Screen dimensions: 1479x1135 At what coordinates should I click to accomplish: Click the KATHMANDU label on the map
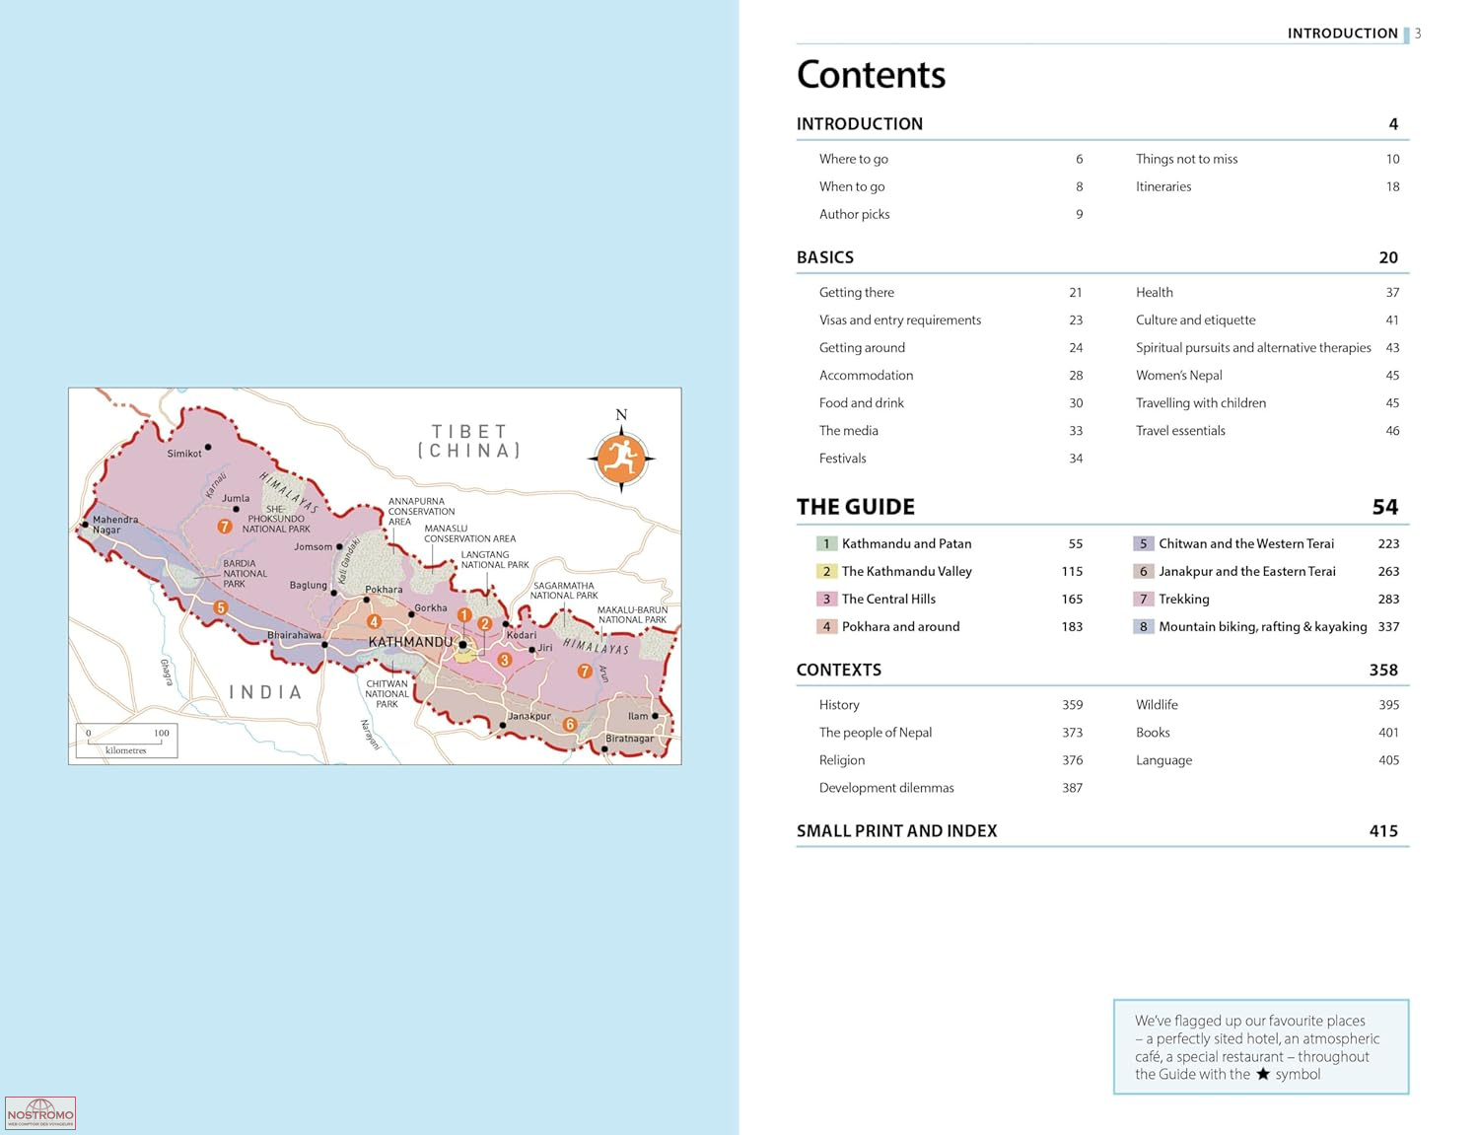pos(410,642)
